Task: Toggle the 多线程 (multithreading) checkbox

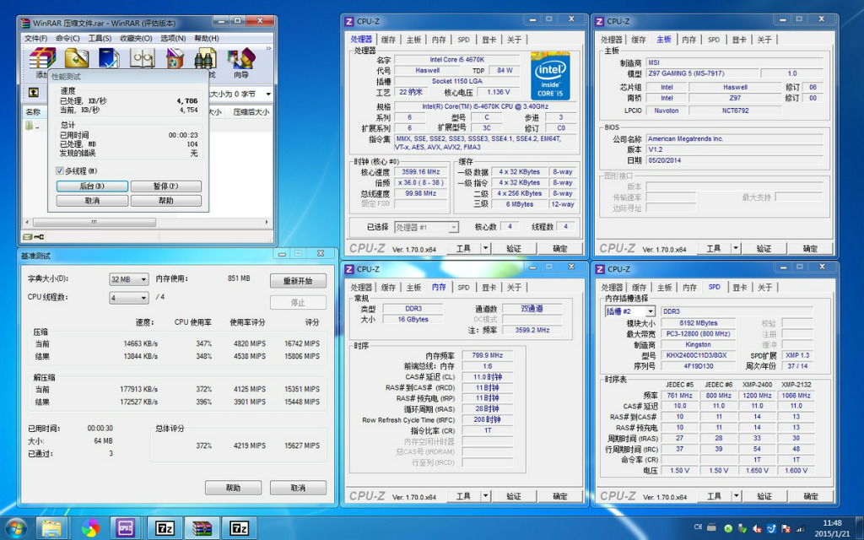Action: click(60, 171)
